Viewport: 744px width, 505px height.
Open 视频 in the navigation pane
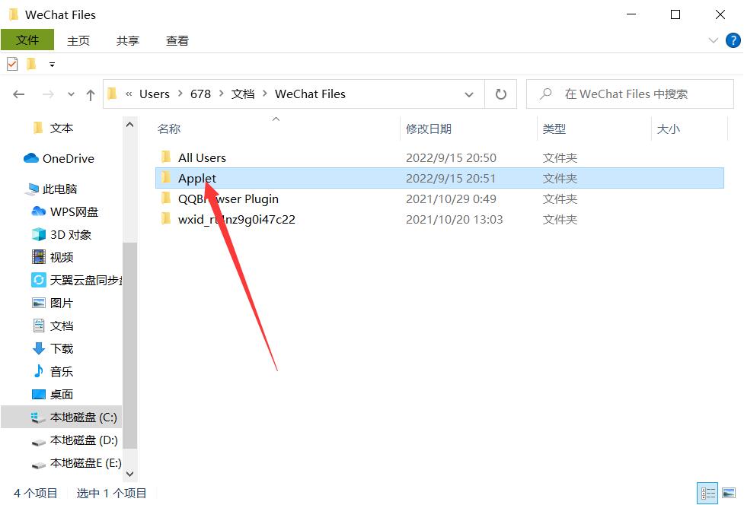point(61,257)
